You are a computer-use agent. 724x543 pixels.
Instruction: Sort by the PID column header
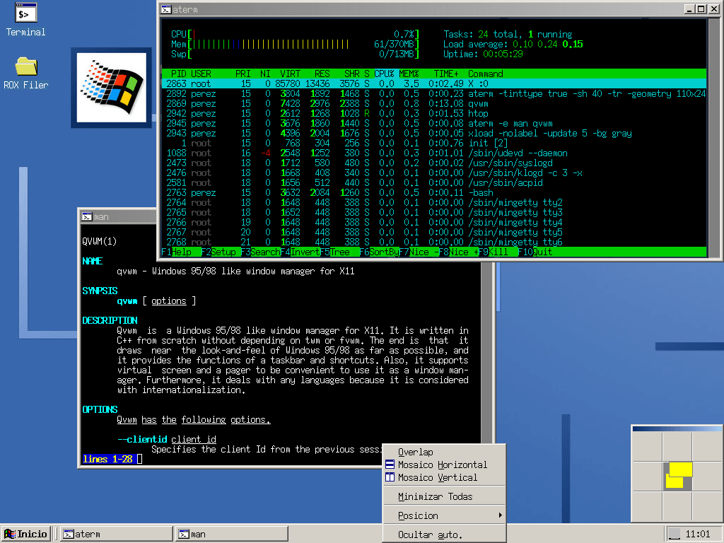(179, 74)
